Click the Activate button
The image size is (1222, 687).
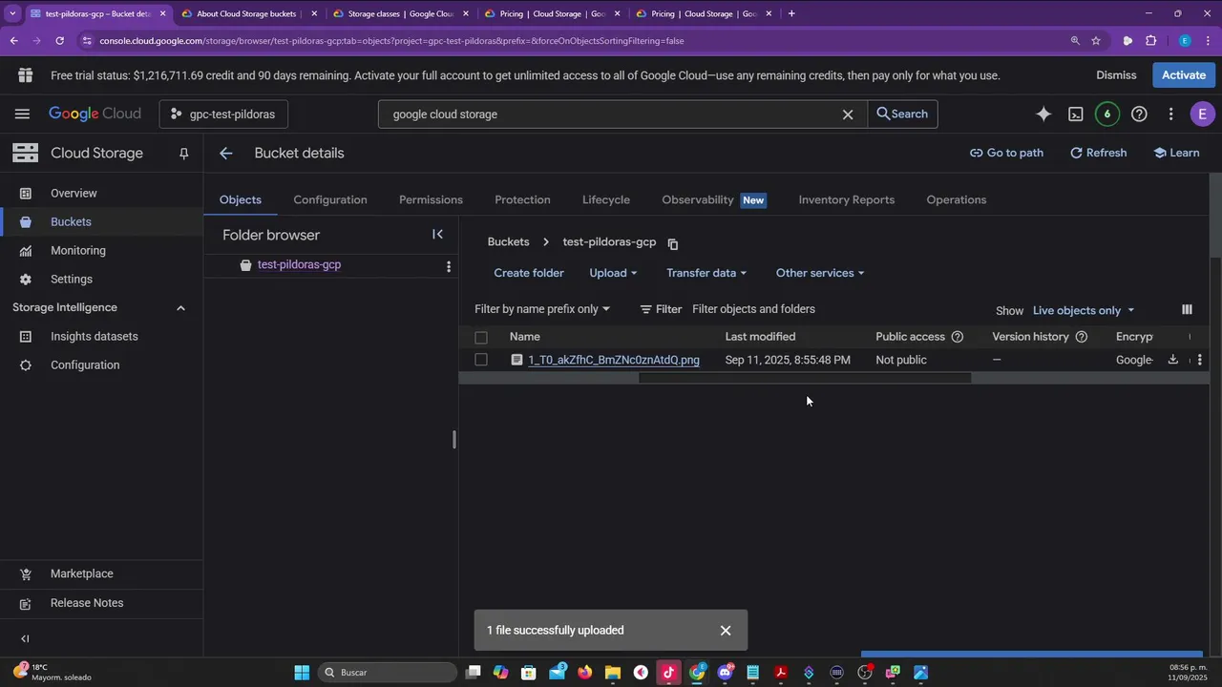(1184, 75)
